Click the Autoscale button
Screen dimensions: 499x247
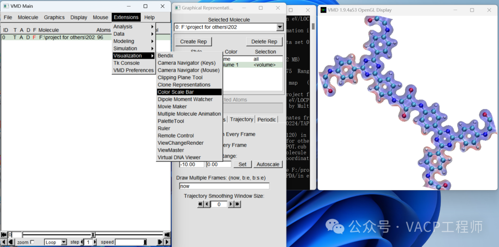click(268, 165)
